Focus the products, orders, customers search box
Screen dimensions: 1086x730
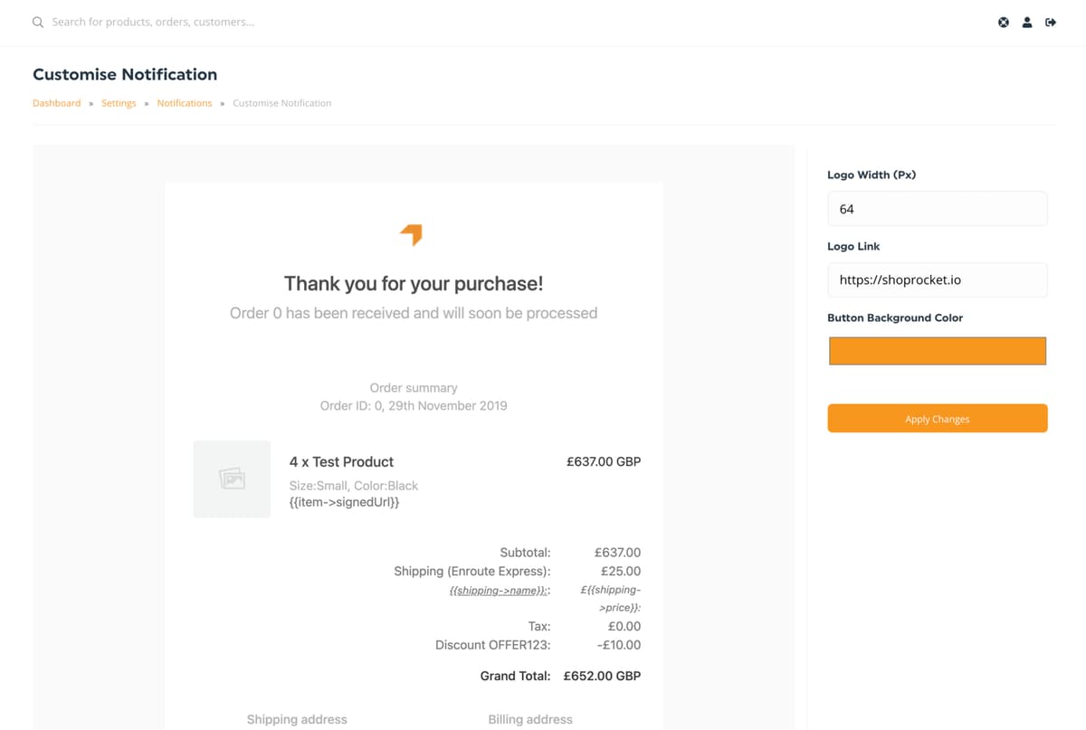(152, 22)
